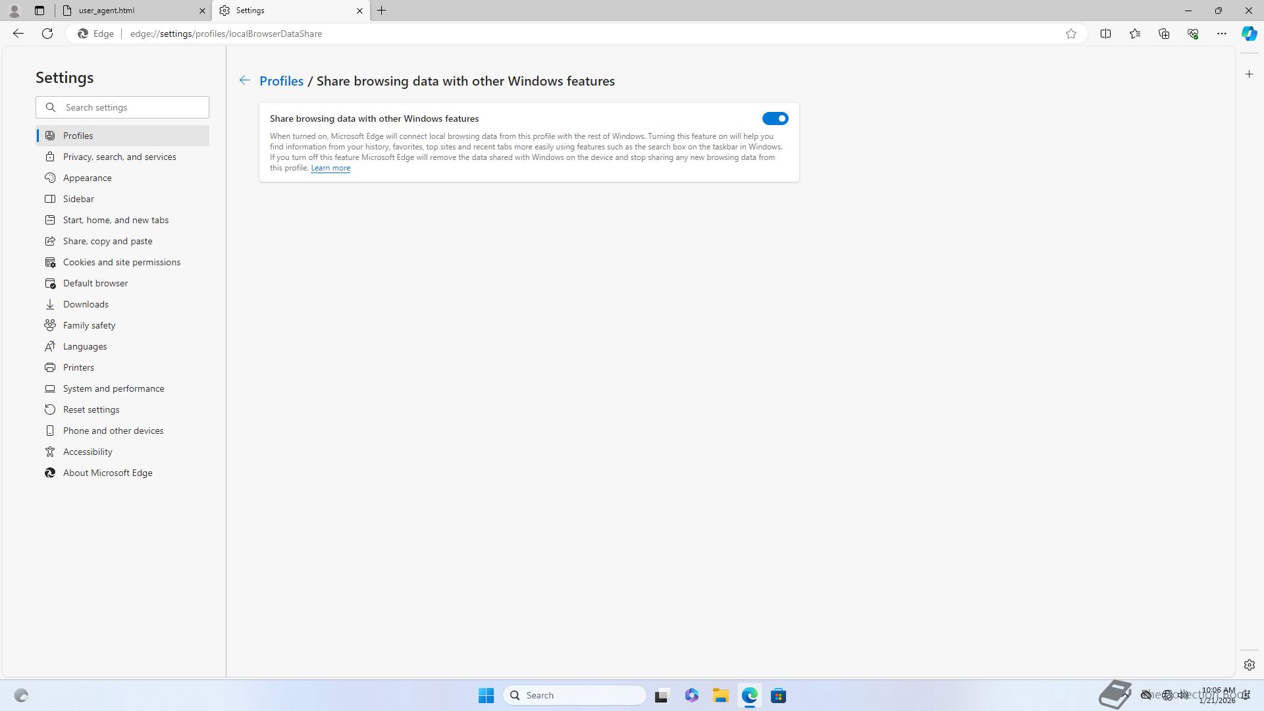Open Cookies and site permissions section

tap(121, 262)
